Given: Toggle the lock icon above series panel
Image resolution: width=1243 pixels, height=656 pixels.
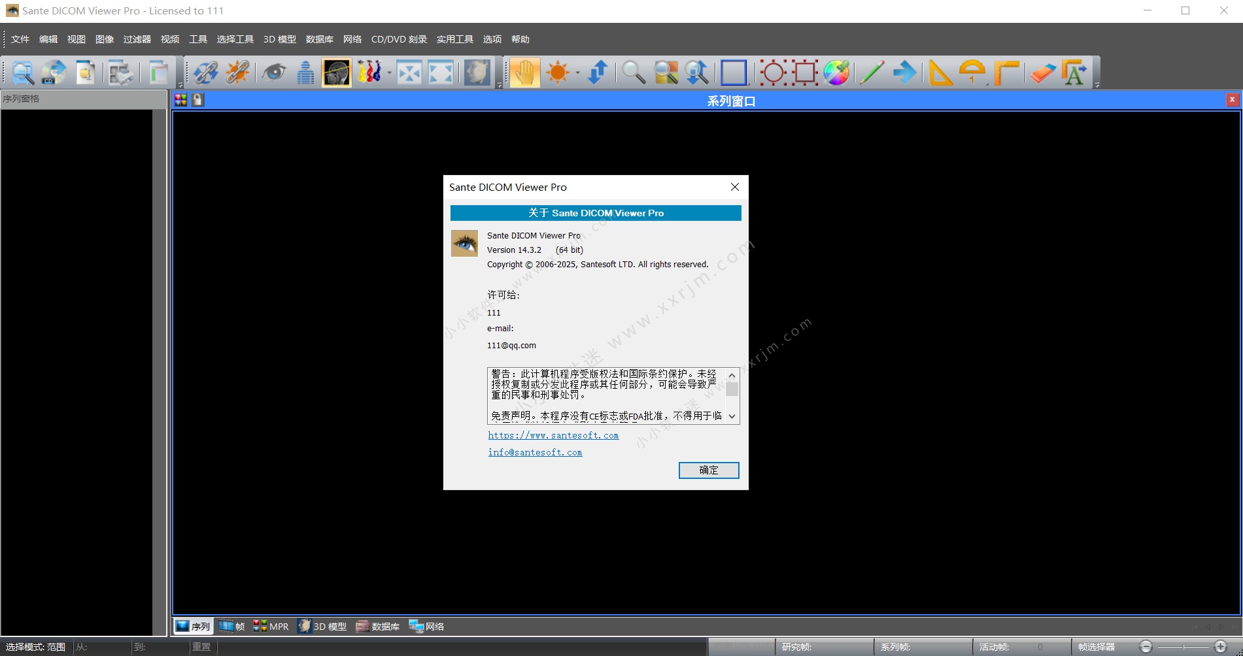Looking at the screenshot, I should pos(198,99).
